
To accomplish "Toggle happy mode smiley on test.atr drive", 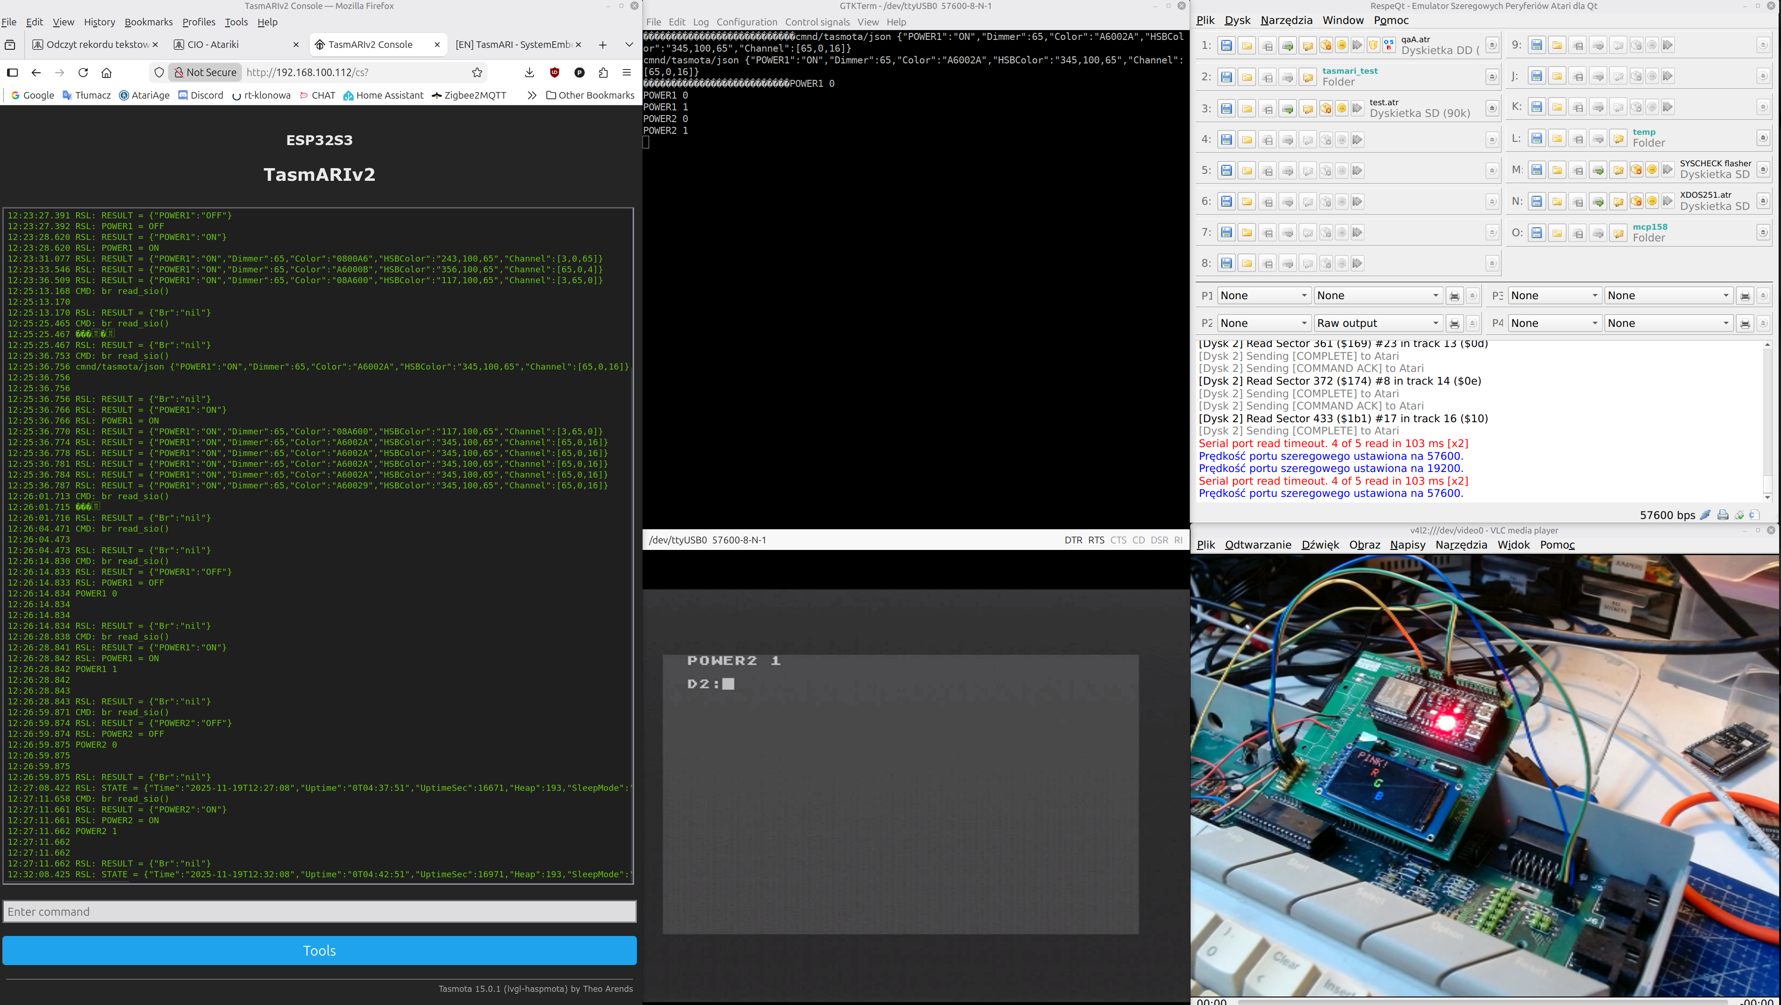I will pyautogui.click(x=1341, y=108).
